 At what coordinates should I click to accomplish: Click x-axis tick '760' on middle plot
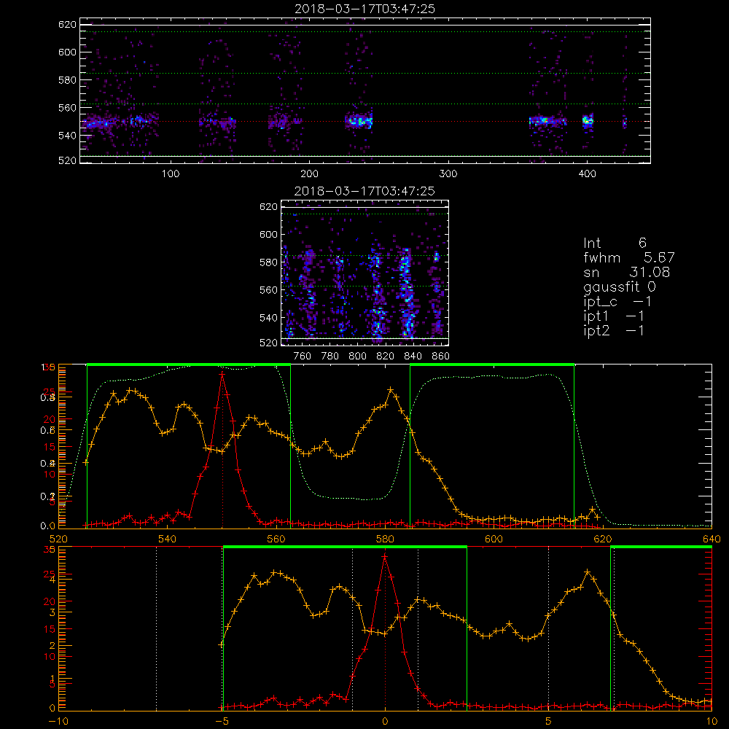tap(303, 356)
